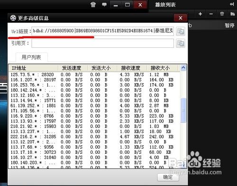Select row 113.14.94.* : 15771

94,100
